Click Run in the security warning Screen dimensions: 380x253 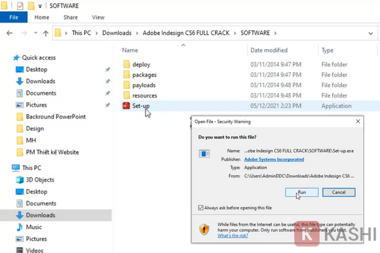pyautogui.click(x=301, y=192)
